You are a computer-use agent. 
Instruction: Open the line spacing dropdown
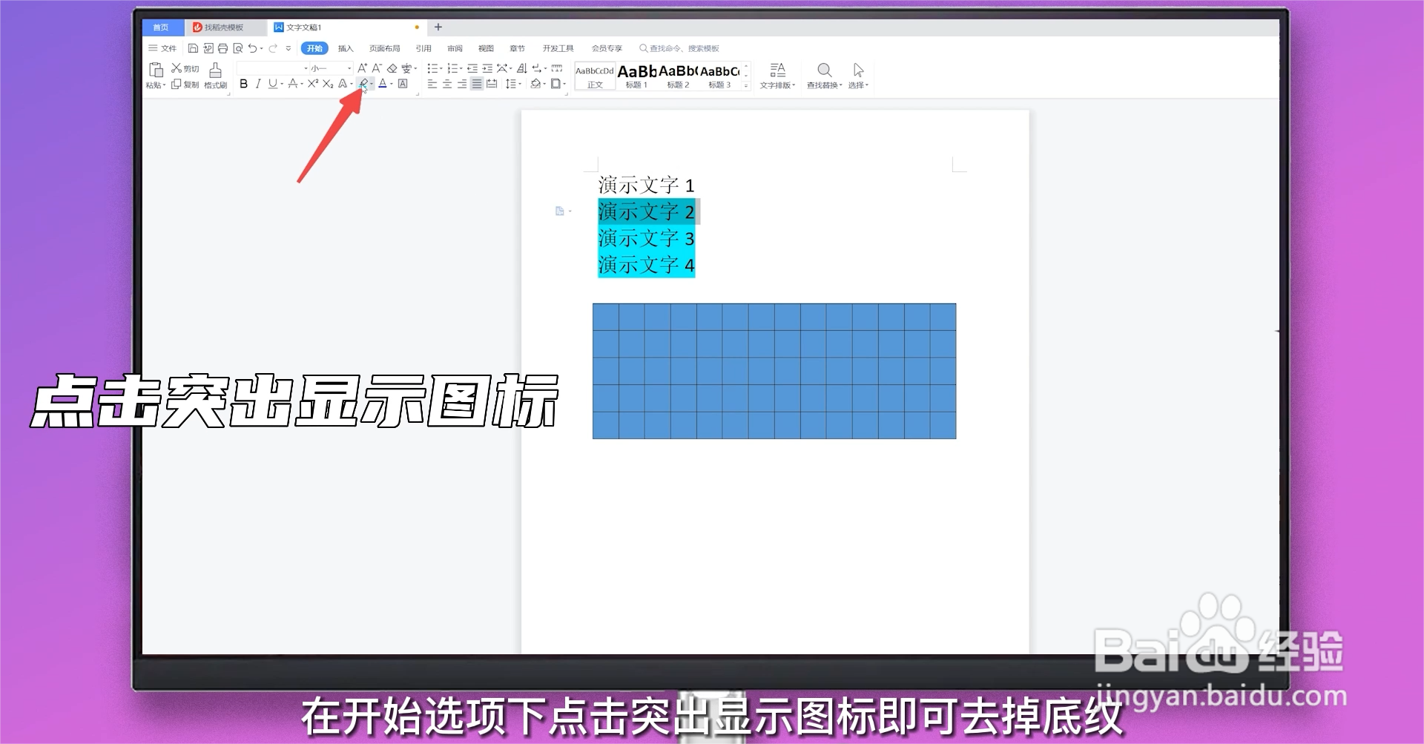tap(514, 83)
